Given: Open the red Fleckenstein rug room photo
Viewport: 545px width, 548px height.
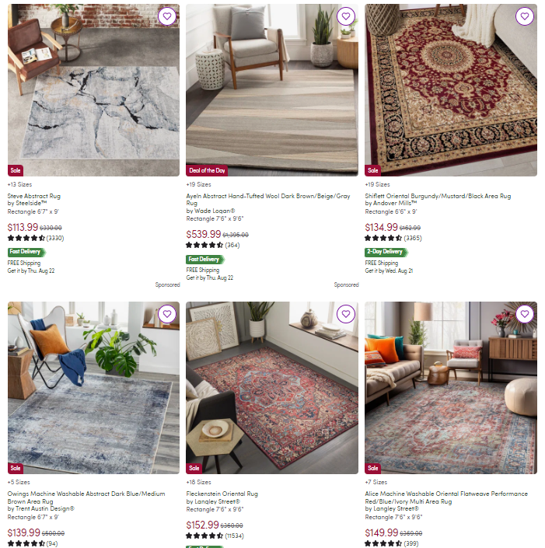Looking at the screenshot, I should [x=272, y=388].
